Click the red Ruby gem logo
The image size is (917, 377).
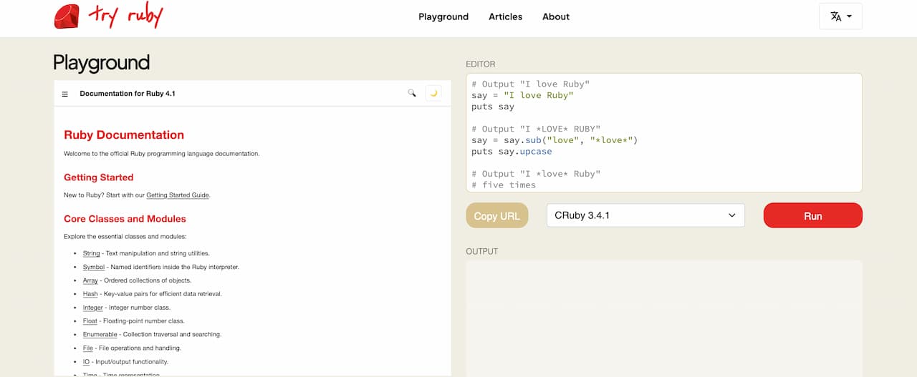[67, 16]
